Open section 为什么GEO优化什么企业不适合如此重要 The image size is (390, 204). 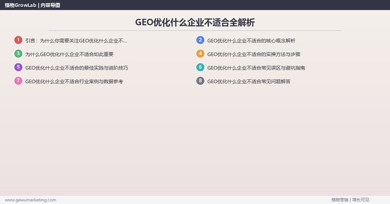[69, 54]
